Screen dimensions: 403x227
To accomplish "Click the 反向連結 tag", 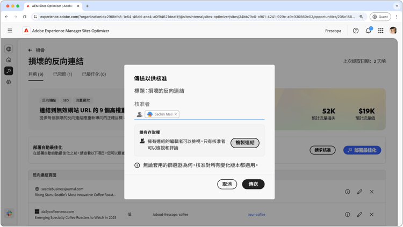I will click(x=49, y=100).
